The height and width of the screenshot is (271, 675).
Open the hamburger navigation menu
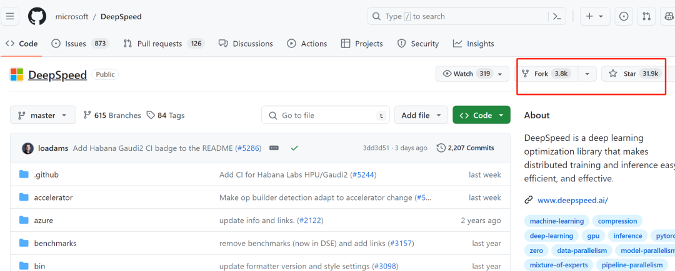[10, 16]
